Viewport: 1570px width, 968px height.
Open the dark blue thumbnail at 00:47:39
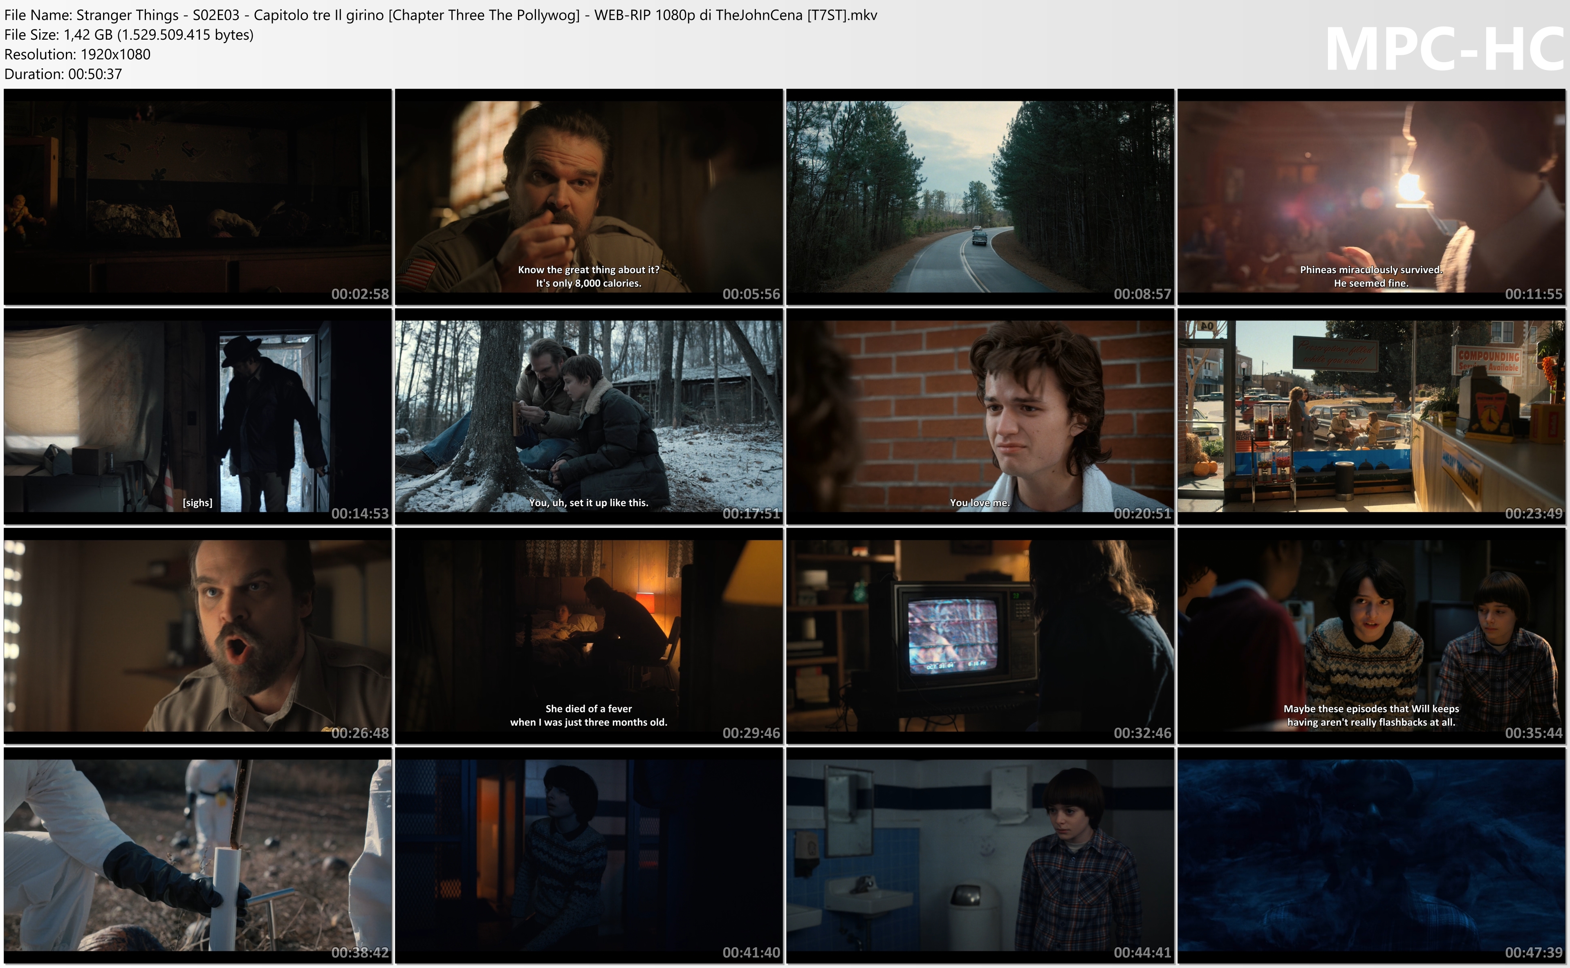pyautogui.click(x=1371, y=855)
